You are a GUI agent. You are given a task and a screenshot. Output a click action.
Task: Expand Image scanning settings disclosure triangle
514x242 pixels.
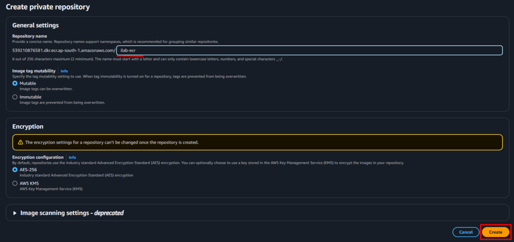click(15, 213)
